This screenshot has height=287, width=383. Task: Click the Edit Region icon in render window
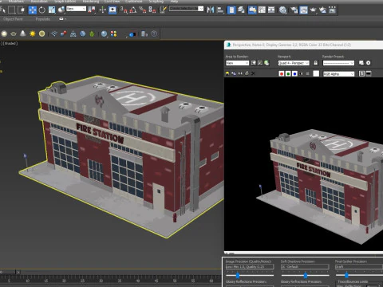tap(254, 63)
